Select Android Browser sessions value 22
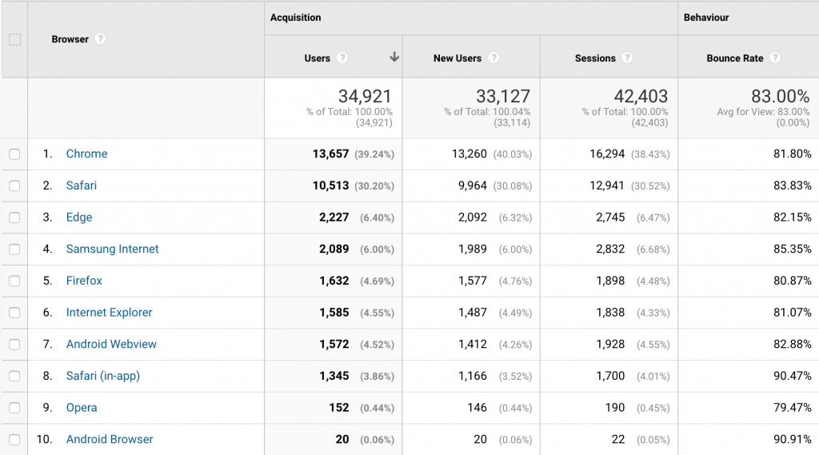The width and height of the screenshot is (819, 455). click(618, 439)
